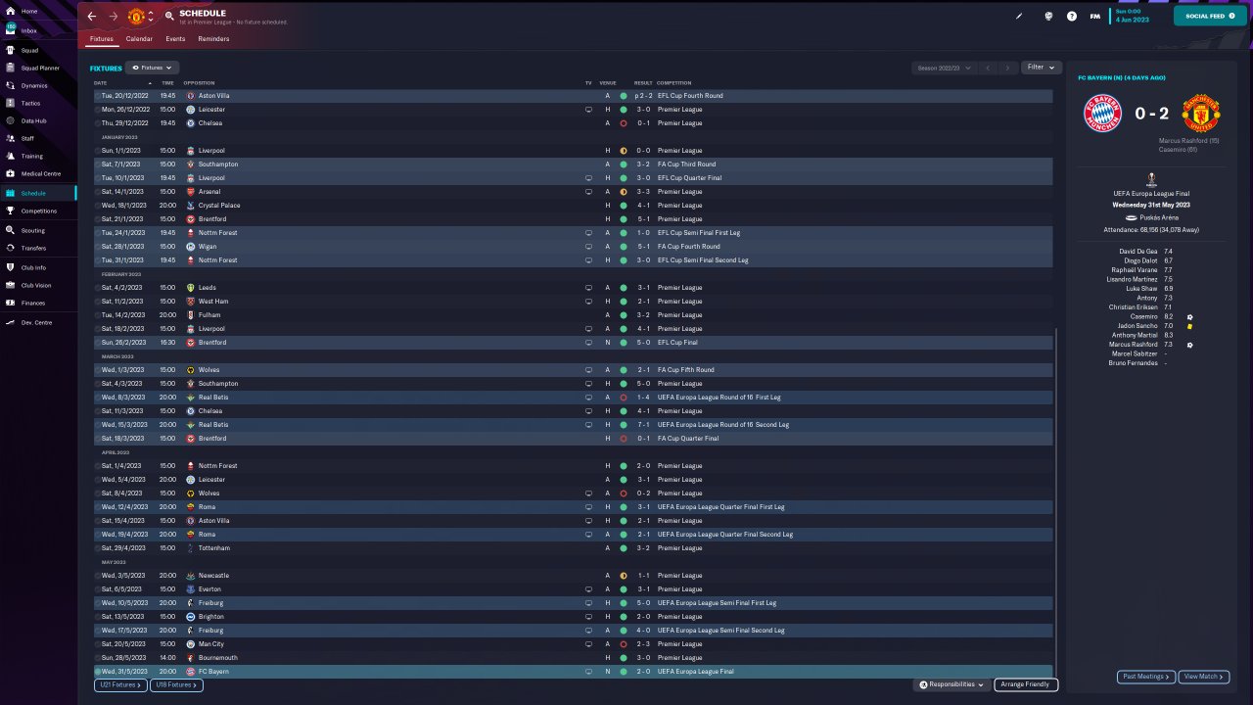Click the pencil edit icon in top bar

coord(1019,16)
